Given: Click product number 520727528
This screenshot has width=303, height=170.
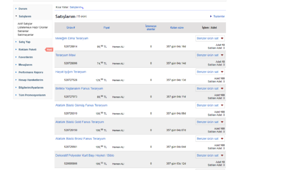Looking at the screenshot, I should [x=71, y=80].
